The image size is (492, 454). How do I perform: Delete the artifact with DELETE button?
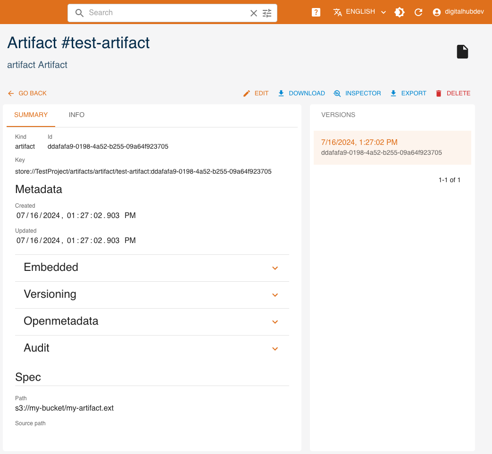(x=453, y=93)
